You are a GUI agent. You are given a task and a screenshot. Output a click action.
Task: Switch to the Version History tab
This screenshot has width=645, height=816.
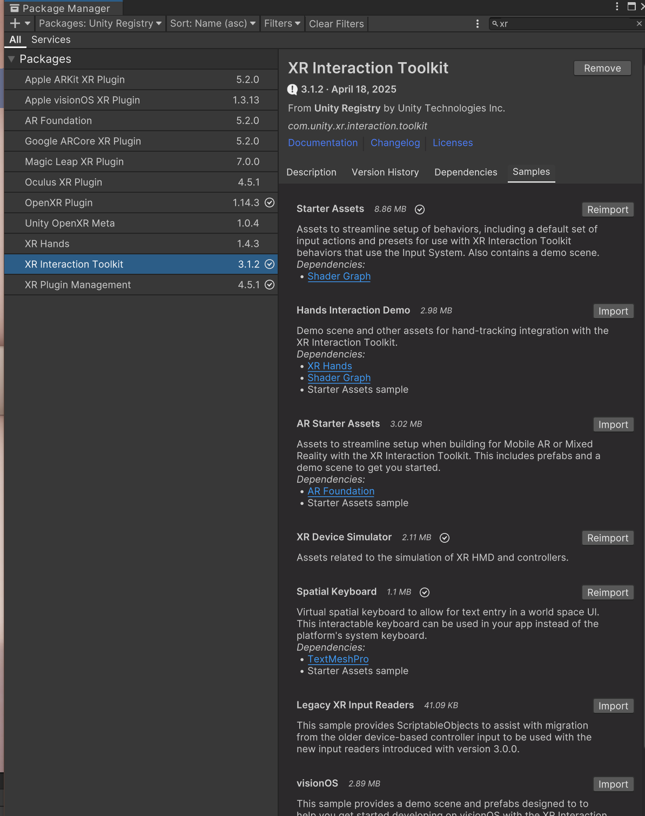click(385, 172)
